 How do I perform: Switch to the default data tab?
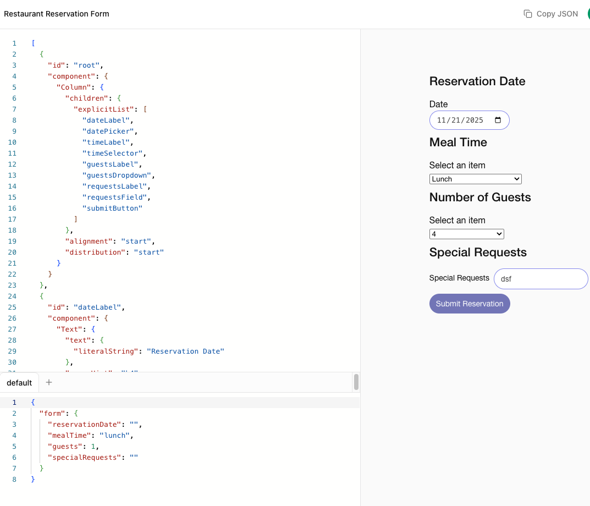coord(19,382)
